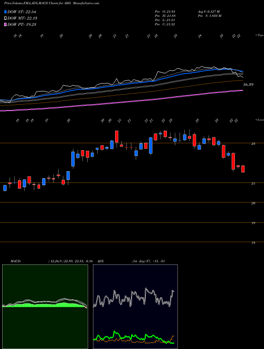Click the white DOW MT legend swatch
The image size is (264, 349).
[x=5, y=19]
